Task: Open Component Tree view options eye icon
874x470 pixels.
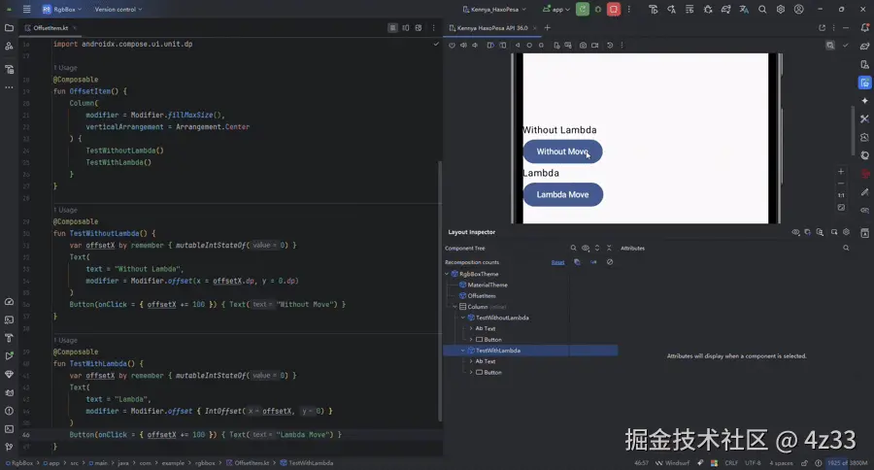Action: (x=586, y=248)
